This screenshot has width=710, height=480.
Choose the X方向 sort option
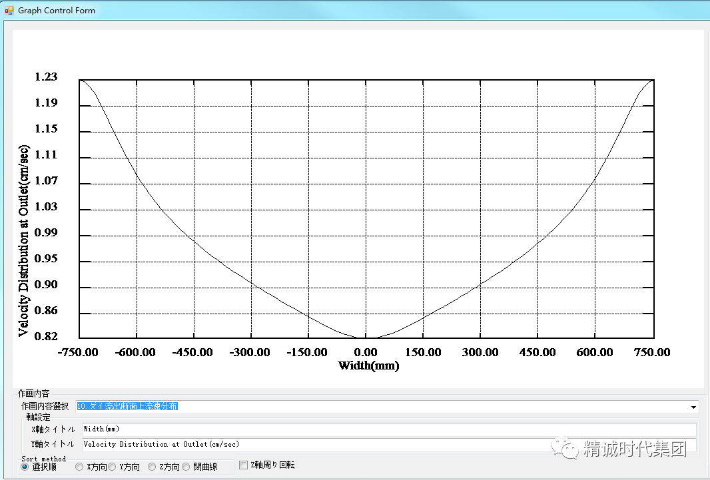(79, 467)
